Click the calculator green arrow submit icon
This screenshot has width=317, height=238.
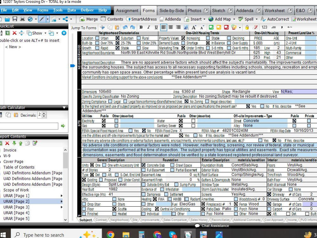point(63,126)
